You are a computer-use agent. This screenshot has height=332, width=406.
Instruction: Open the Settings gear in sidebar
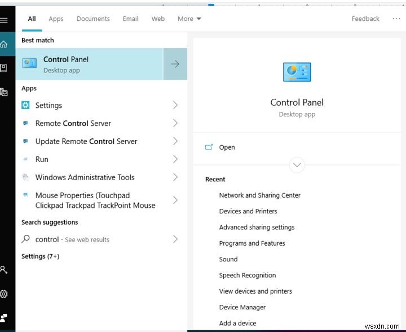3,294
